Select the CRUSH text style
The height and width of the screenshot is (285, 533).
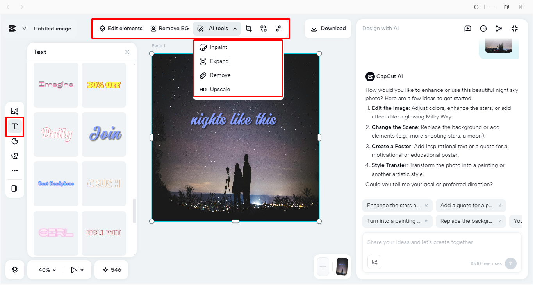tap(104, 184)
